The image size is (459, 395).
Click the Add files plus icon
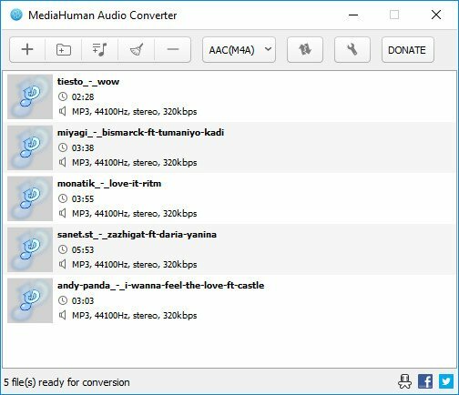pos(27,50)
